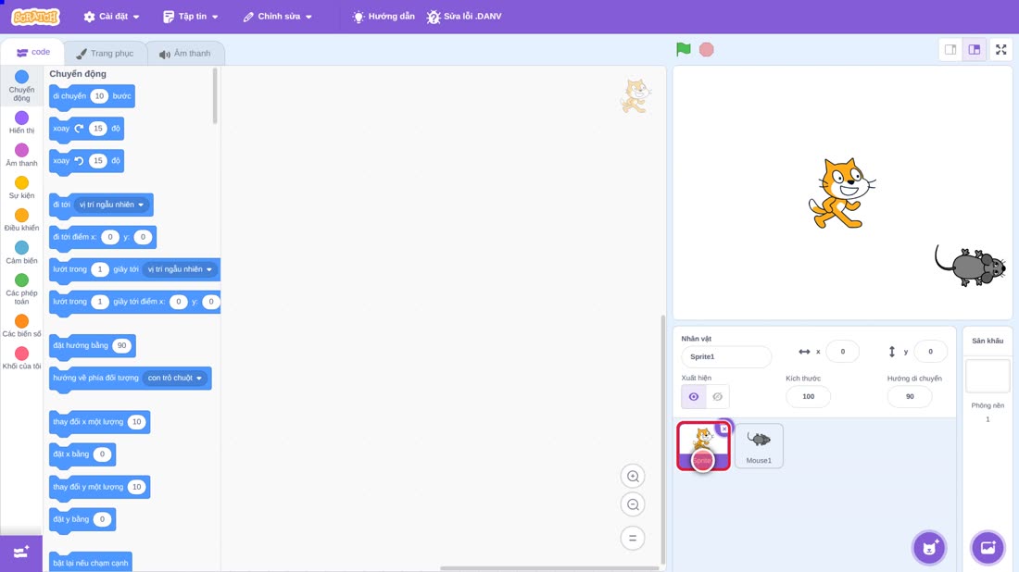Choose a new backdrop button
Screen dimensions: 1019x572
988,548
